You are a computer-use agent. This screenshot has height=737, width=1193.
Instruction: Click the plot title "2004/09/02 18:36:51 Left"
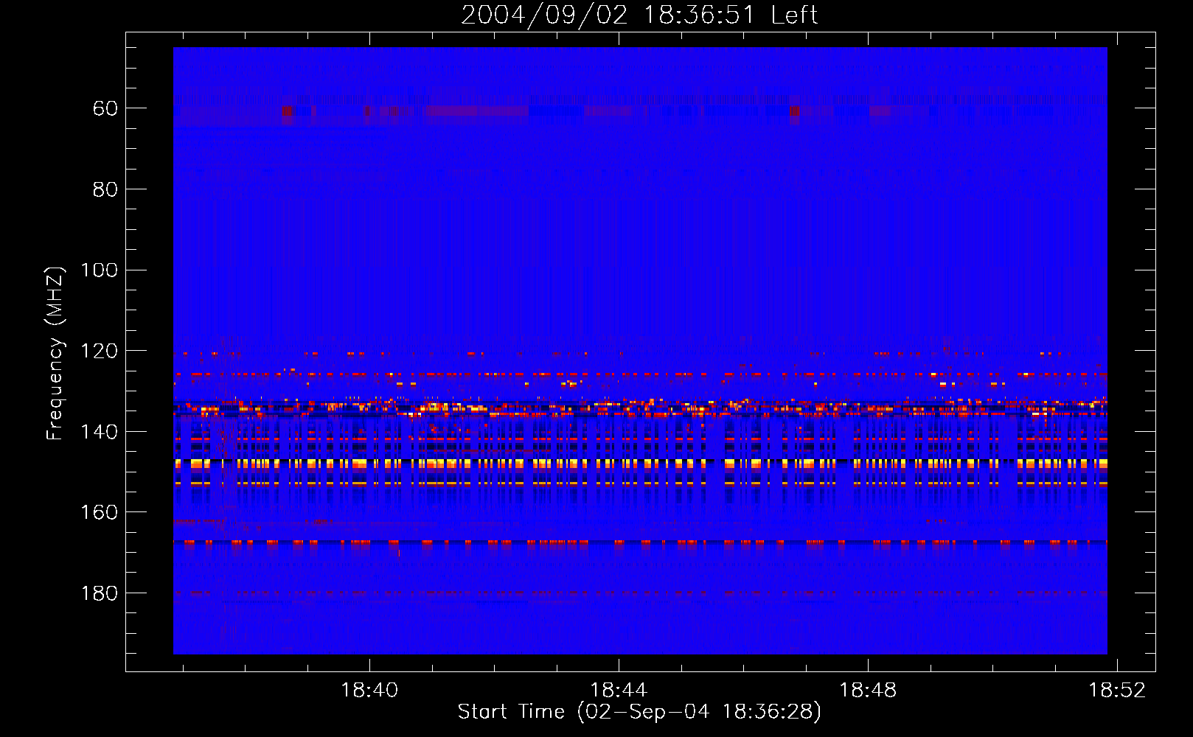point(639,15)
